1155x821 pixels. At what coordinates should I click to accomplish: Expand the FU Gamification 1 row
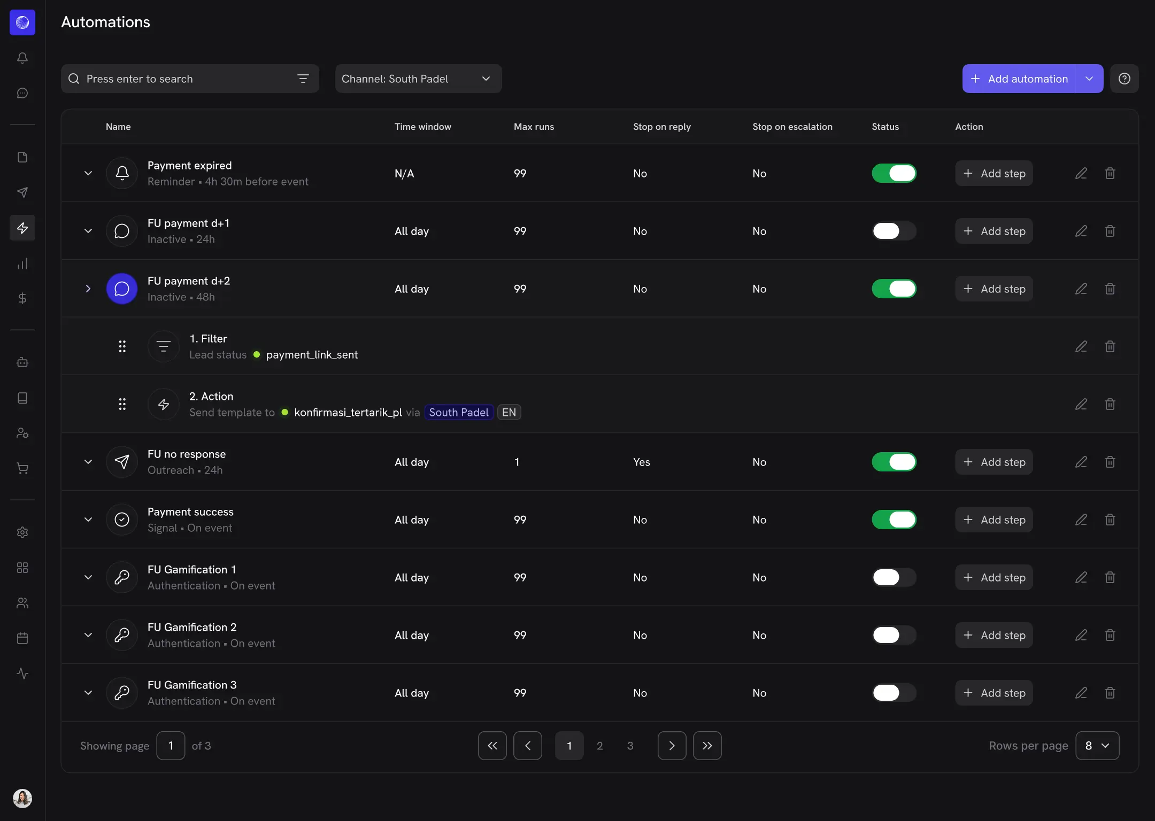88,577
